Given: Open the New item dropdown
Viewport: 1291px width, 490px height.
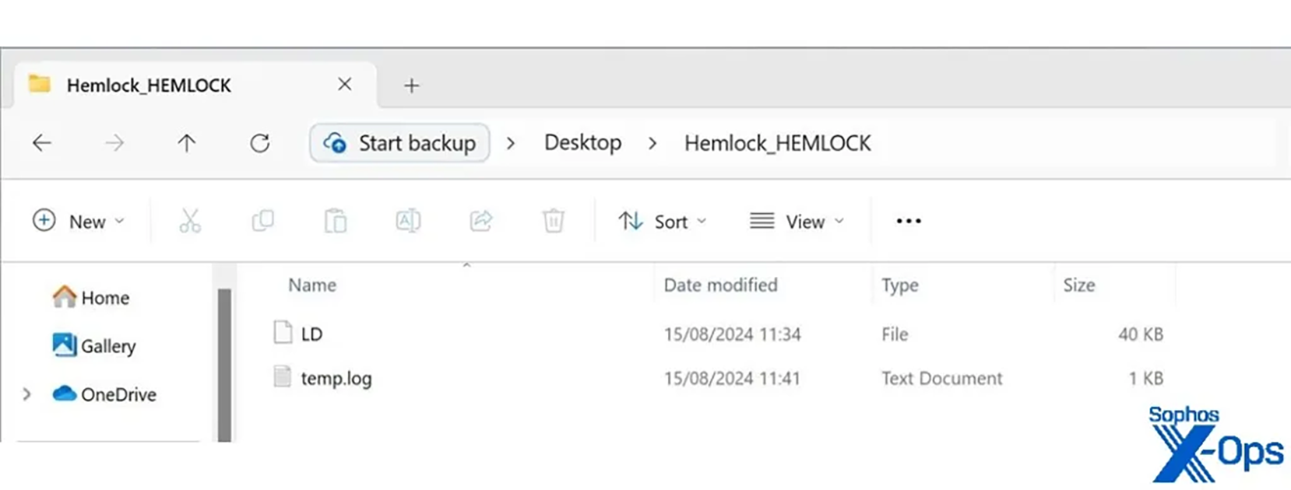Looking at the screenshot, I should tap(78, 221).
